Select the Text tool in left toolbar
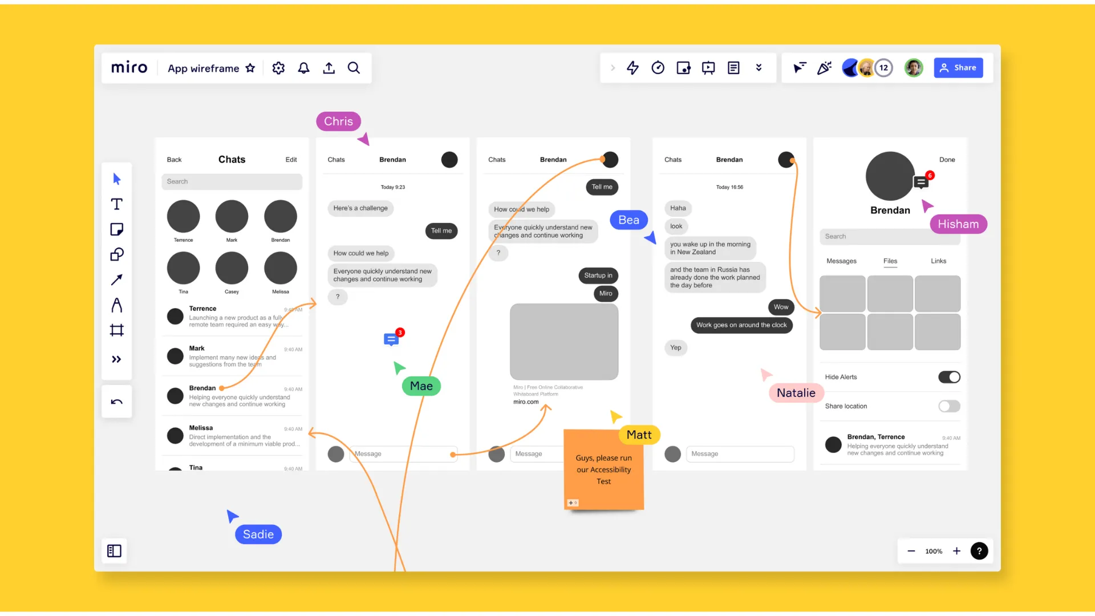The width and height of the screenshot is (1095, 616). point(116,204)
